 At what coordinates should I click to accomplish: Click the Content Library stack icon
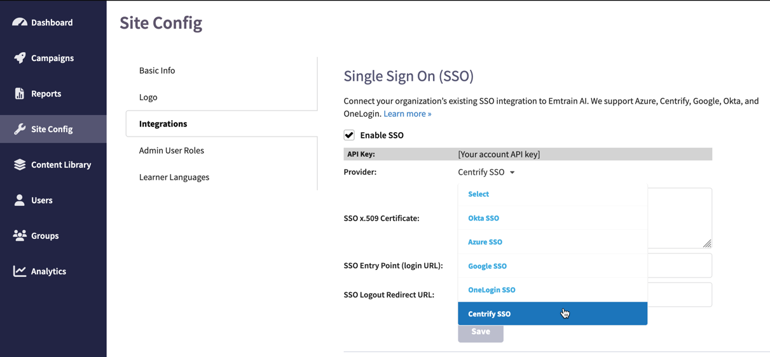[x=20, y=165]
